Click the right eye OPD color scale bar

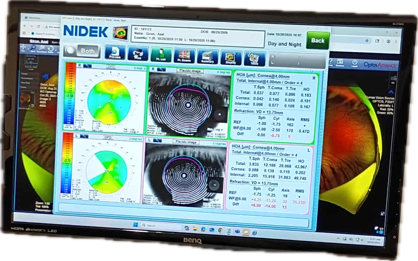70,94
